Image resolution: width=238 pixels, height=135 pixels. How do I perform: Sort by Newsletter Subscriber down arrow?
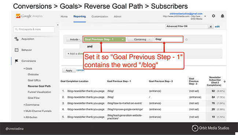pyautogui.click(x=225, y=81)
